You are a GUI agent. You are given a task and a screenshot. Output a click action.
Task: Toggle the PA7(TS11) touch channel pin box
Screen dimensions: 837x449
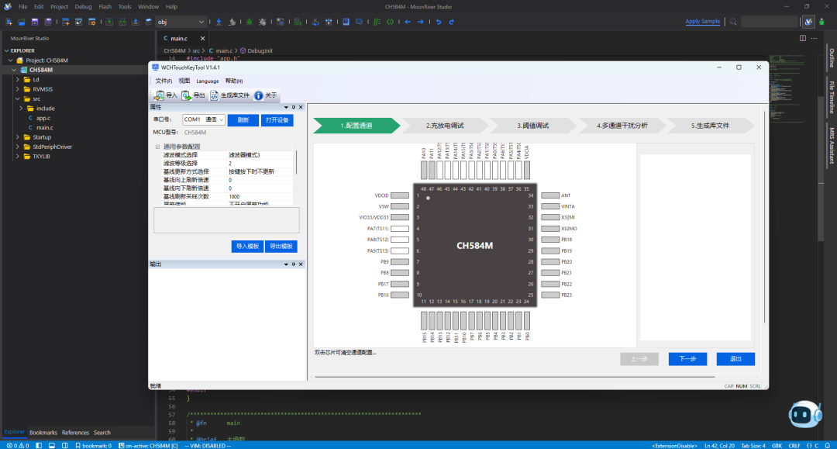tap(400, 229)
